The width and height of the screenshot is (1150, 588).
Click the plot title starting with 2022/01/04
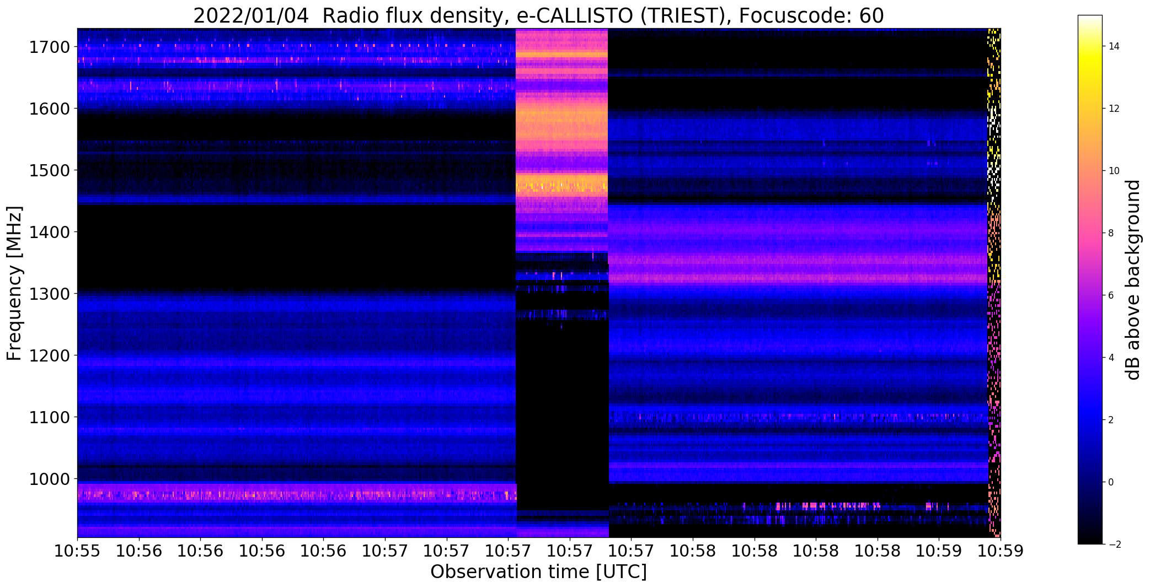[x=538, y=15]
